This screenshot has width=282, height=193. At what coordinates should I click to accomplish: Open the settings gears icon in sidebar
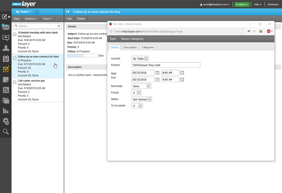pos(6,121)
